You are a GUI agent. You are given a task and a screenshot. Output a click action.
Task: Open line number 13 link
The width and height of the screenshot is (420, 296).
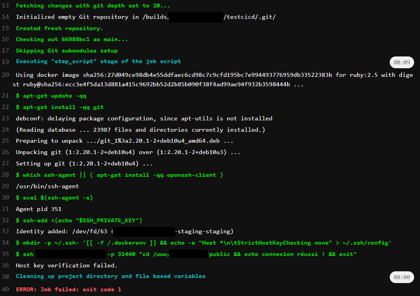pos(5,6)
